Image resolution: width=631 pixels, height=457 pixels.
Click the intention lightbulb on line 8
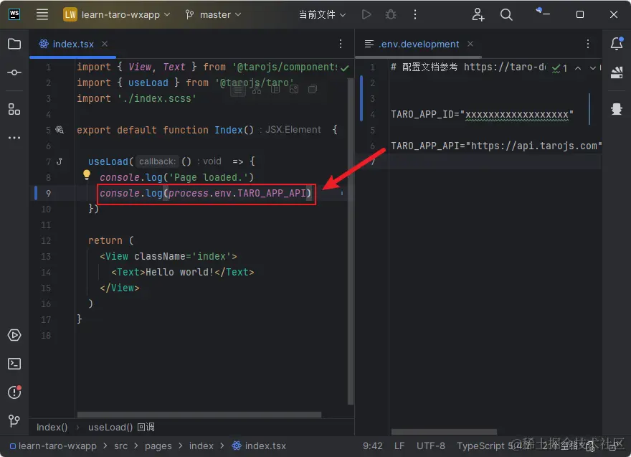pyautogui.click(x=87, y=175)
